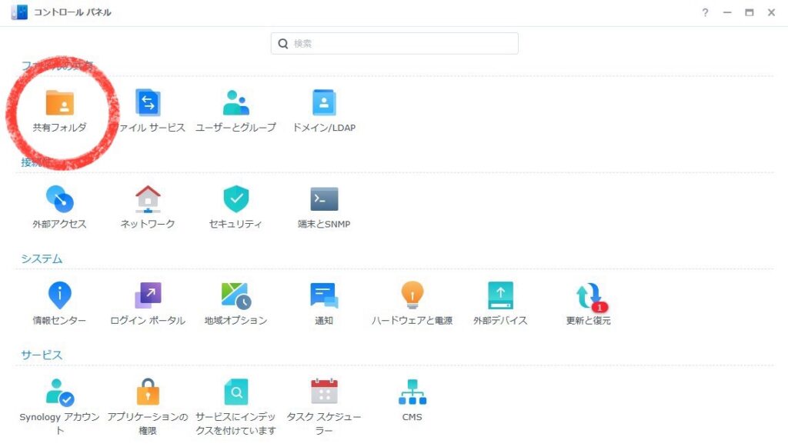Open ファイル サービス settings
Image resolution: width=788 pixels, height=447 pixels.
pos(148,104)
